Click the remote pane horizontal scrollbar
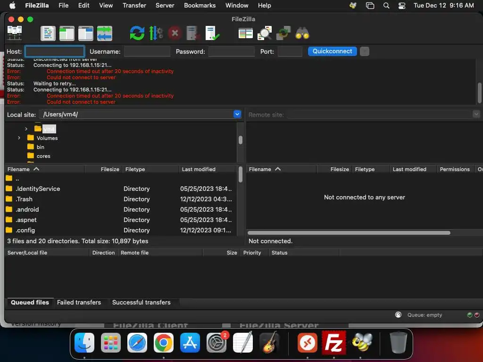The image size is (483, 362). click(x=349, y=233)
